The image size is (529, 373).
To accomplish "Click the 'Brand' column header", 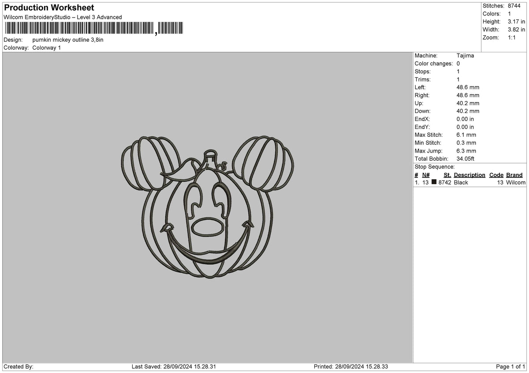I will coord(514,175).
